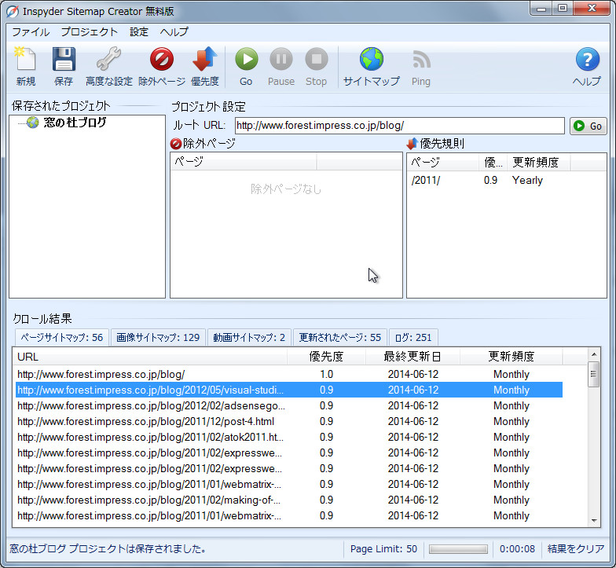Switch to 画像サイトマップ: 129 tab
This screenshot has height=568, width=616.
click(158, 338)
